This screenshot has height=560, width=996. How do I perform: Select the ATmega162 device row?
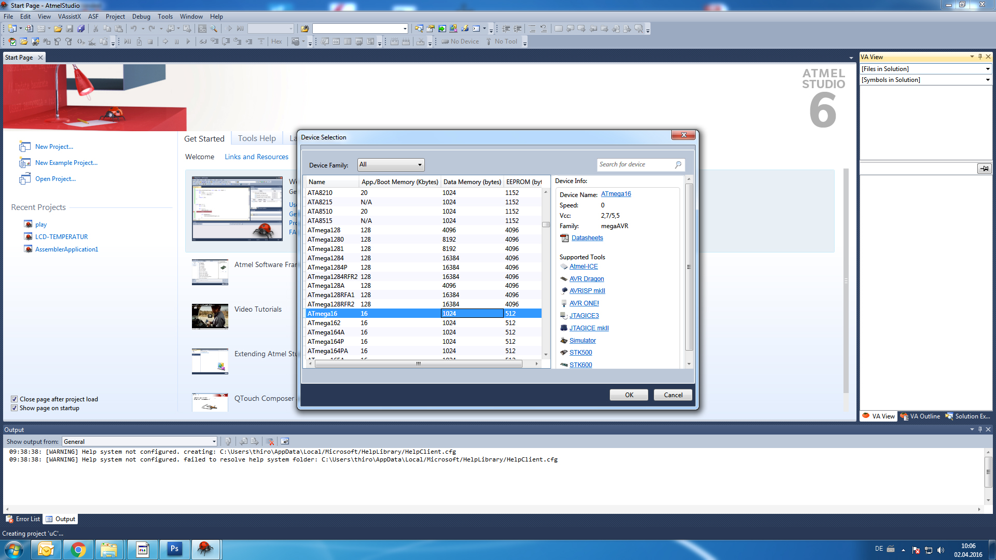pyautogui.click(x=423, y=323)
